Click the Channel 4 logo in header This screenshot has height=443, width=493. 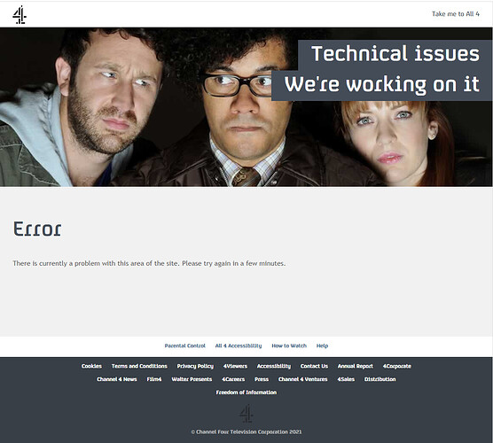[x=20, y=14]
